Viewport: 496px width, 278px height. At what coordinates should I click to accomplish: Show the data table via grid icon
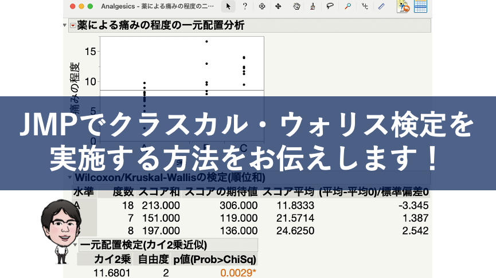click(x=420, y=6)
